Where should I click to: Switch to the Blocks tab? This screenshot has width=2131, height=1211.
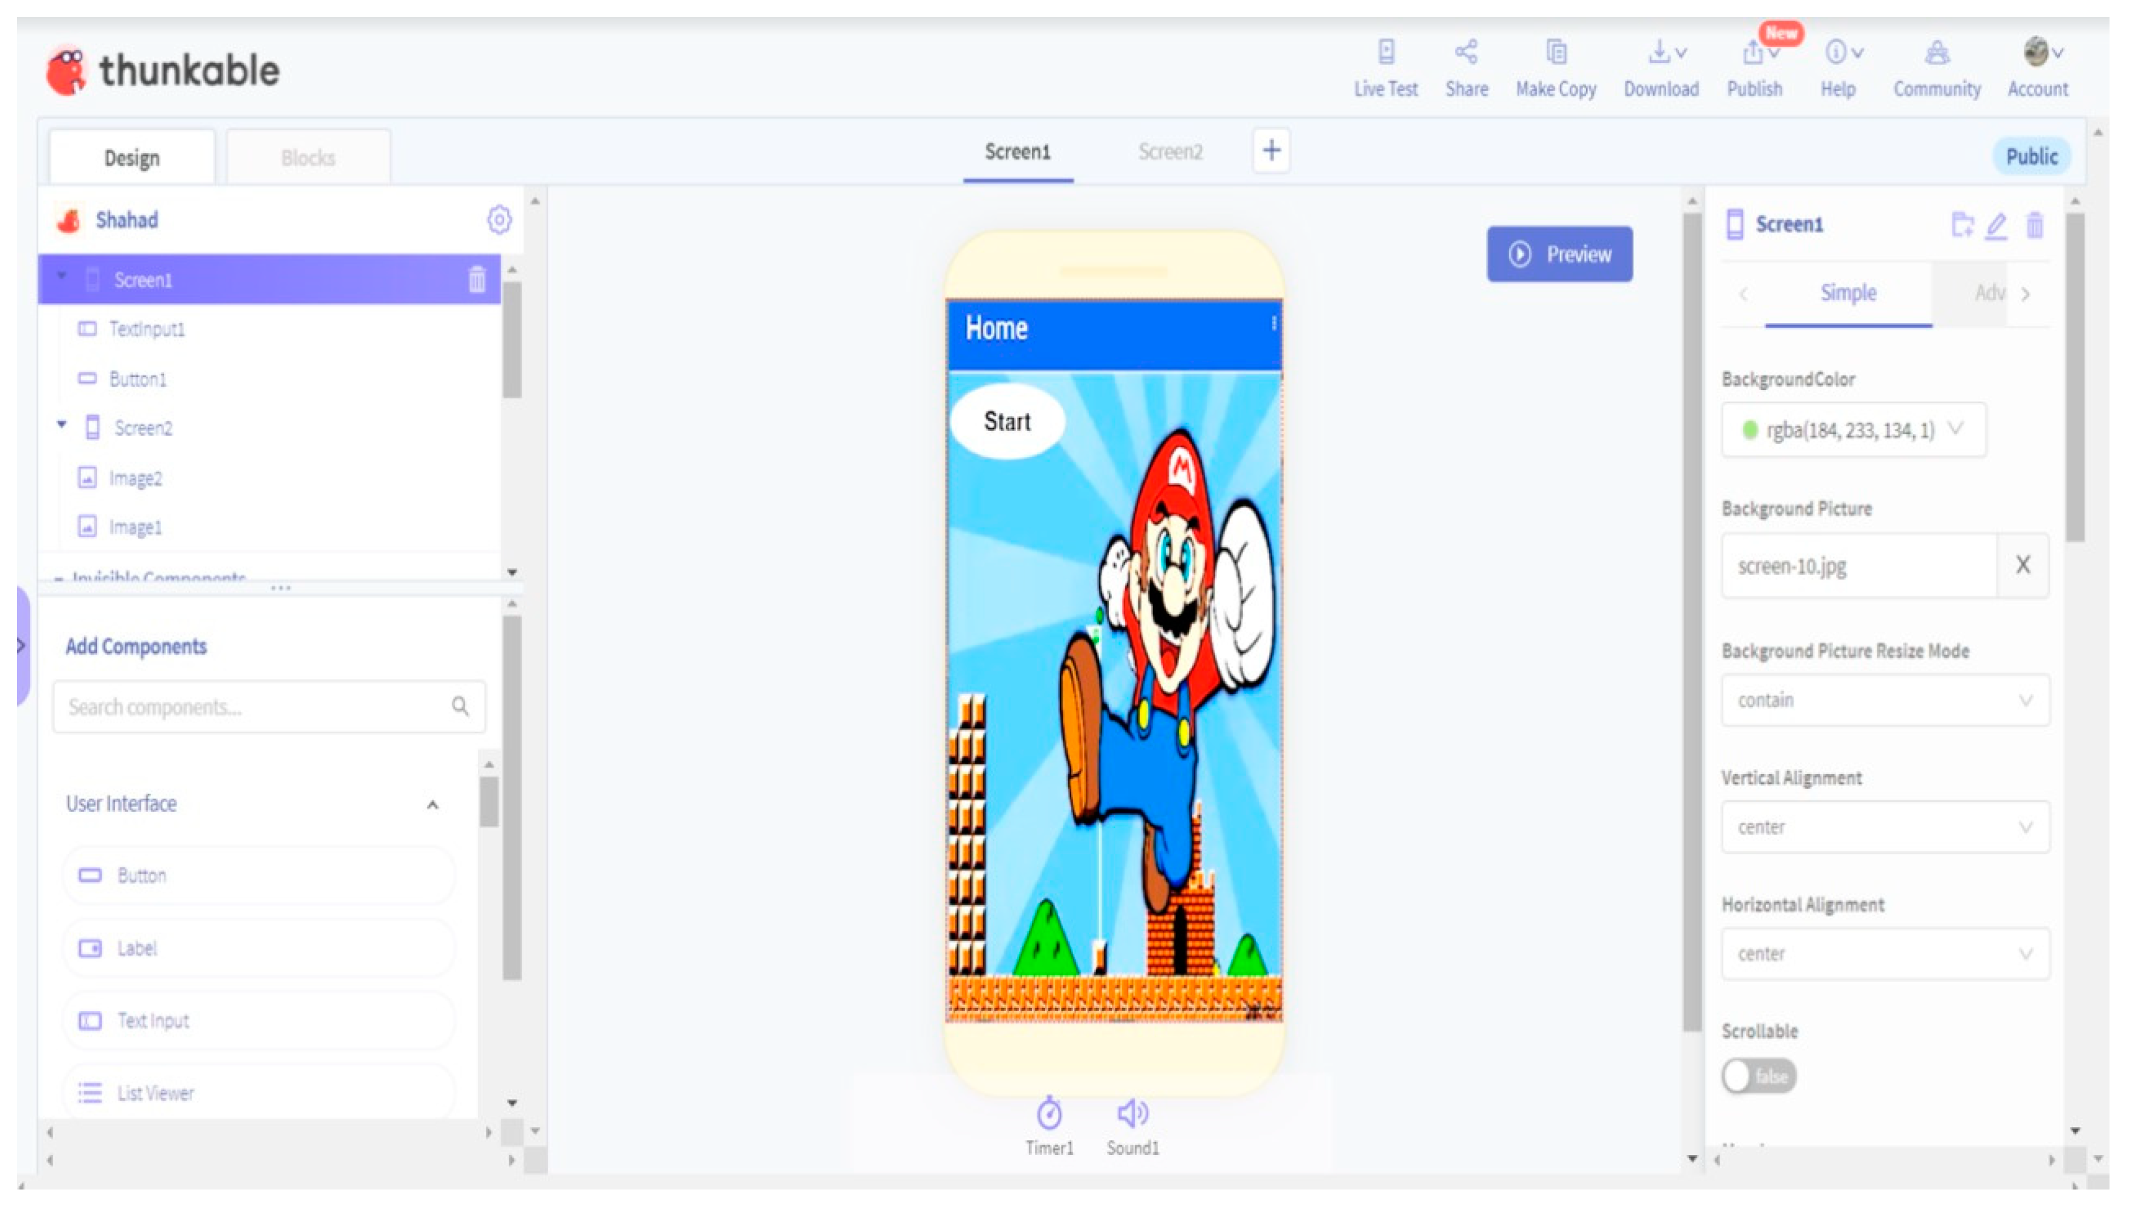coord(308,157)
